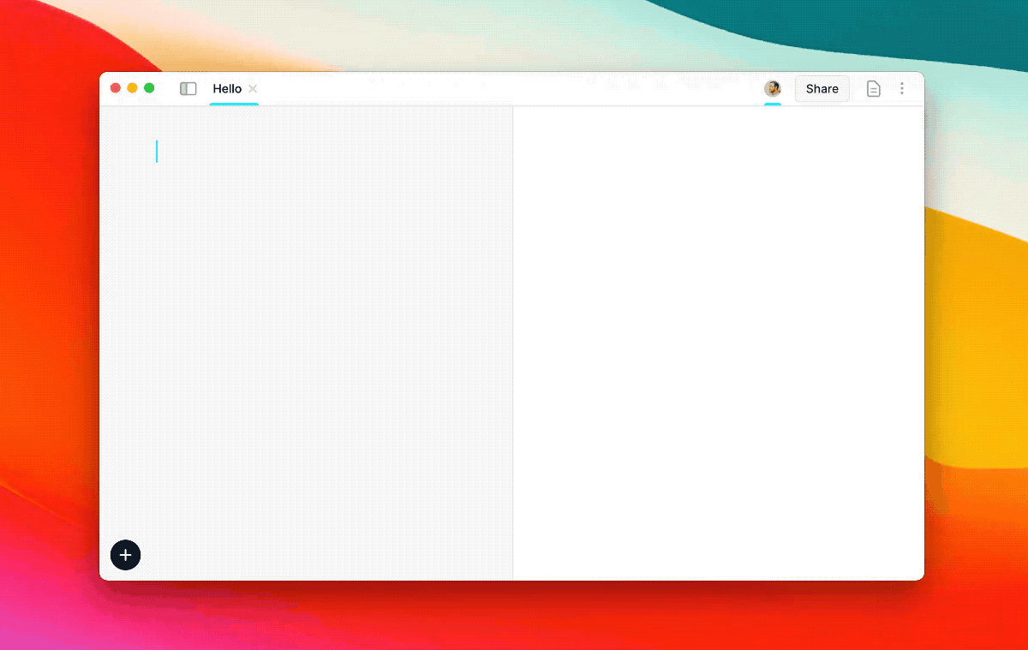Viewport: 1028px width, 650px height.
Task: Open the three-dot more options menu
Action: [x=902, y=88]
